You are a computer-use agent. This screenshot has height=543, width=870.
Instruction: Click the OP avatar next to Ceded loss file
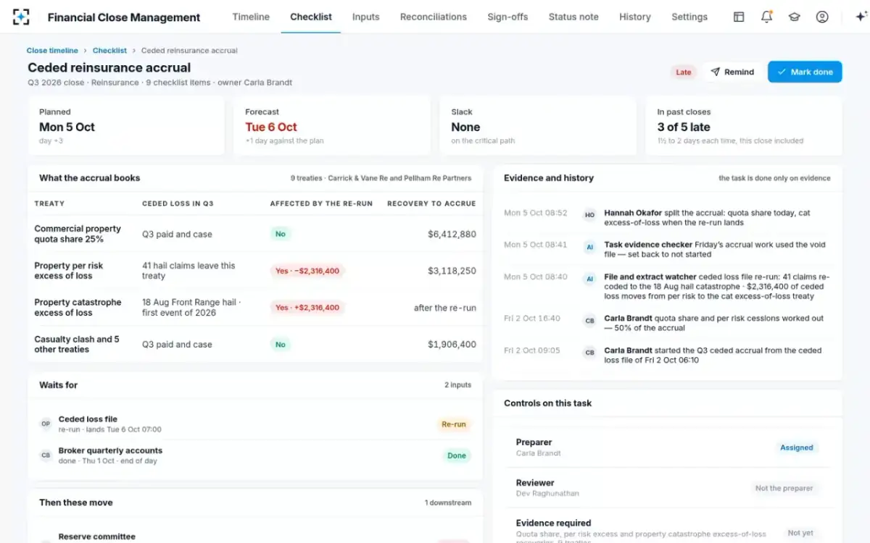tap(46, 424)
